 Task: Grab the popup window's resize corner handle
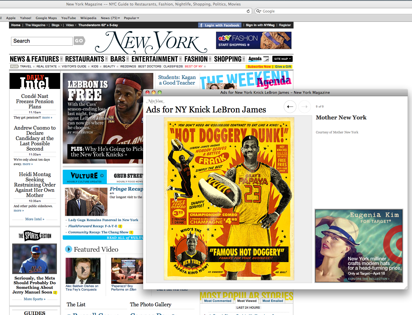pos(406,287)
